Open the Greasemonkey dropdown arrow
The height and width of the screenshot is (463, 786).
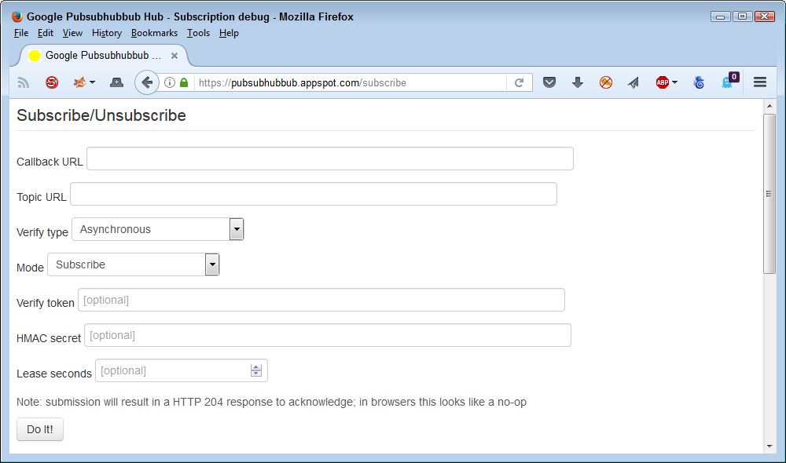[x=92, y=82]
